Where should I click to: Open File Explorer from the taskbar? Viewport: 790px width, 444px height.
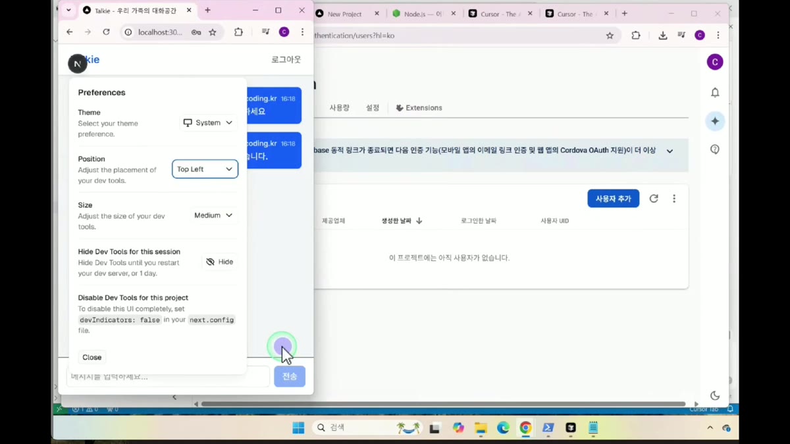481,428
